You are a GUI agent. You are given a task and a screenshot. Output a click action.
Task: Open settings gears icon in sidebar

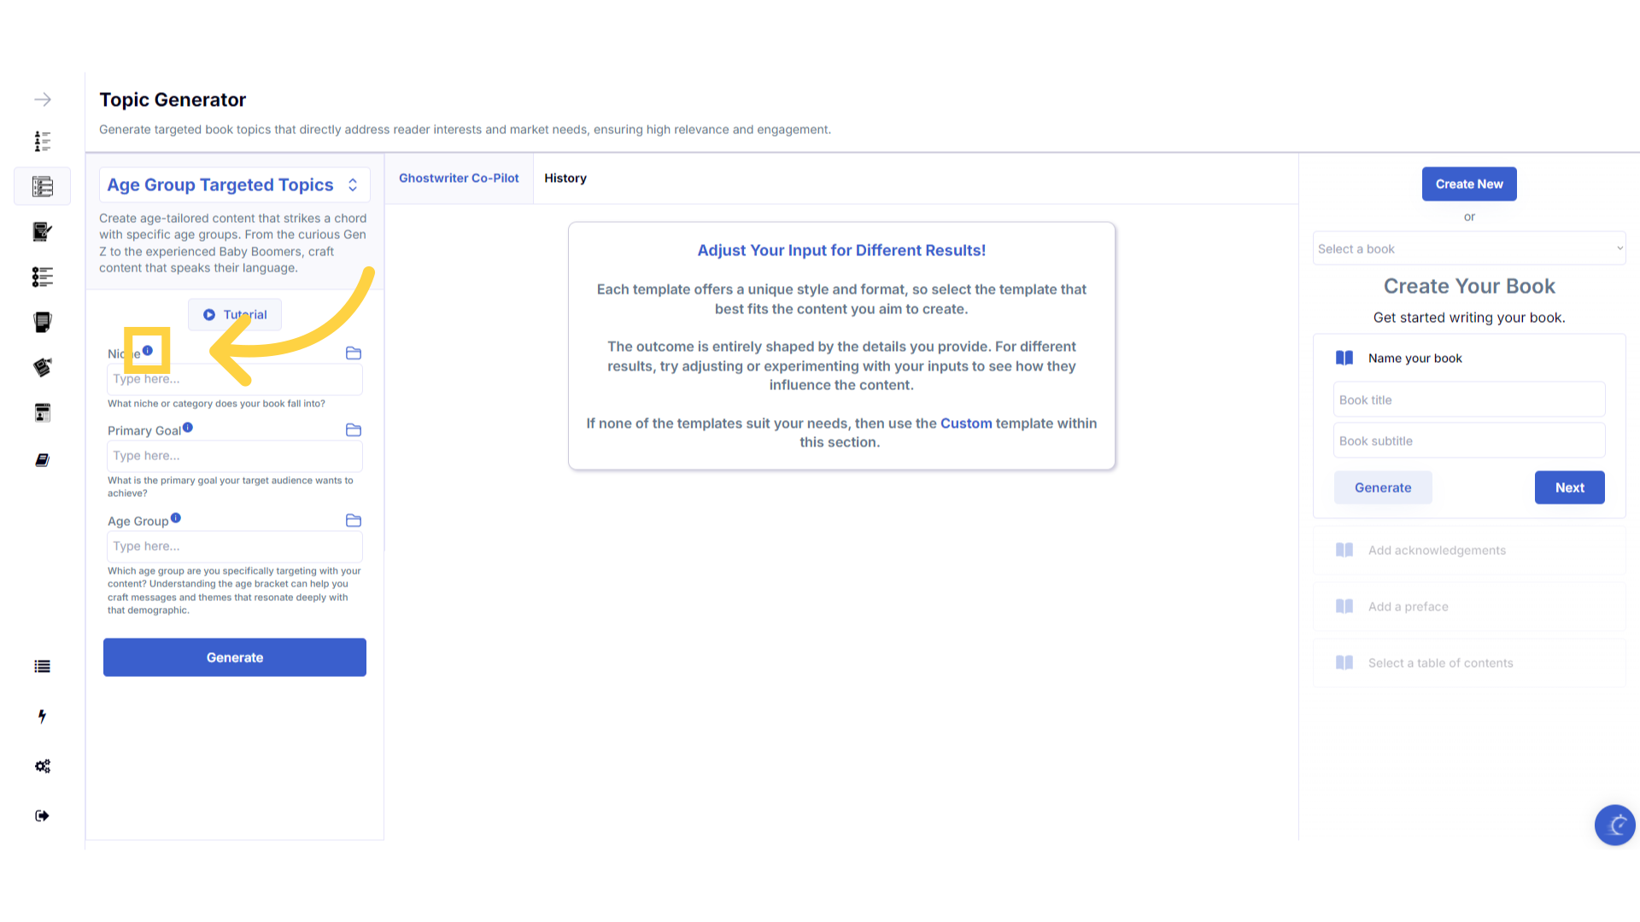[x=42, y=766]
